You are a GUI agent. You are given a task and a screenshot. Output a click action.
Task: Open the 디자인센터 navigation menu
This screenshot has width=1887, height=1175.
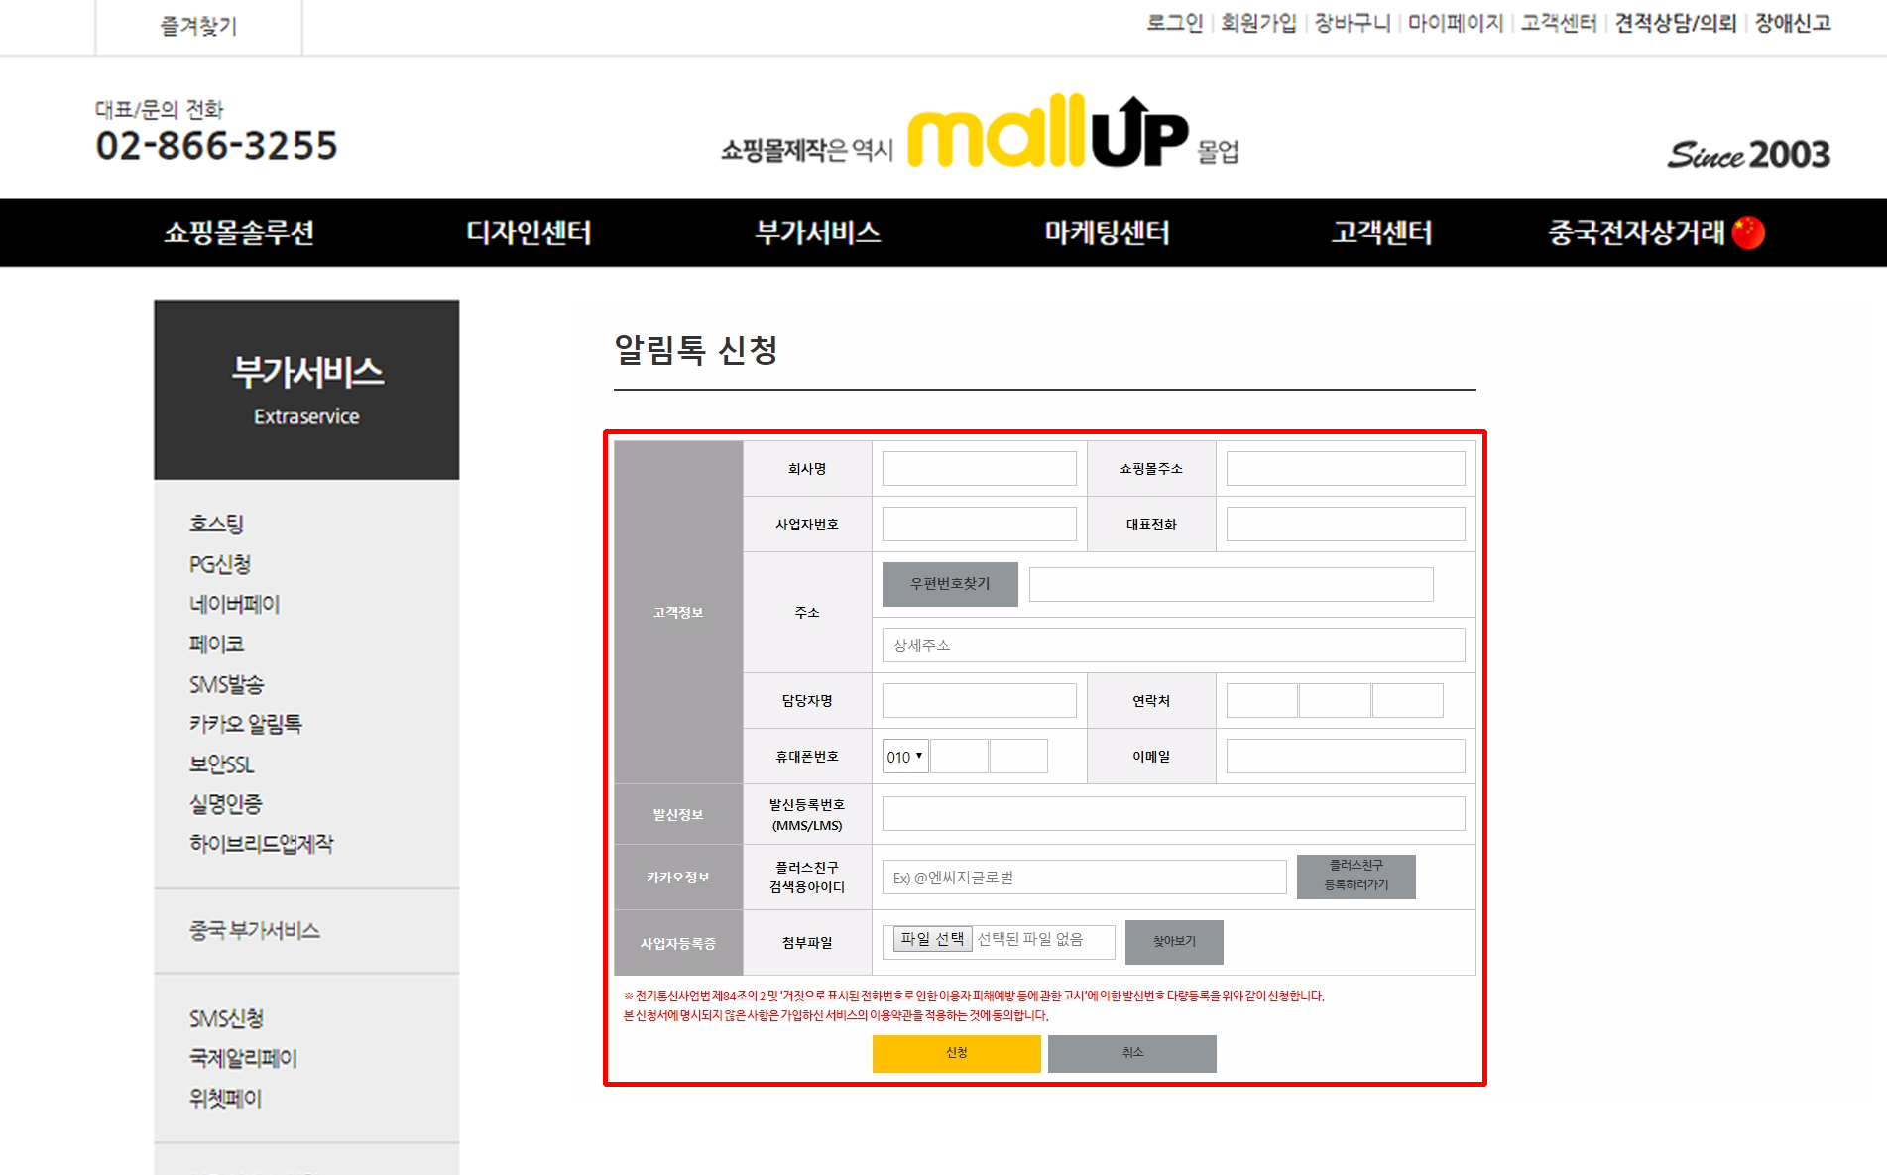[x=529, y=232]
